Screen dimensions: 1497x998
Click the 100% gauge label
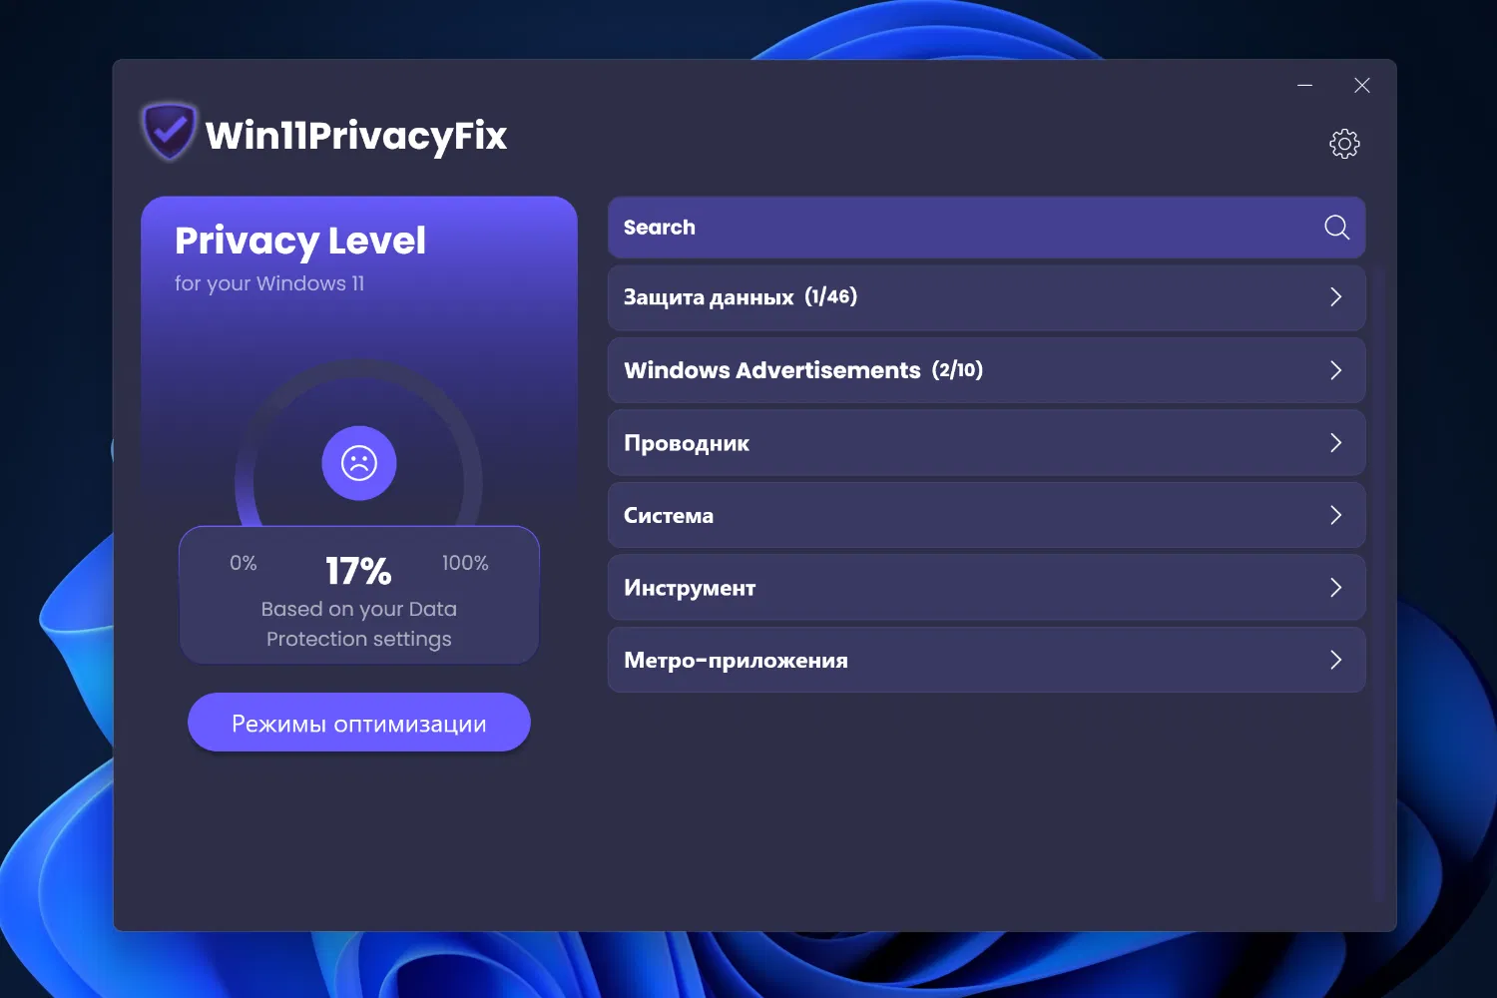(465, 563)
